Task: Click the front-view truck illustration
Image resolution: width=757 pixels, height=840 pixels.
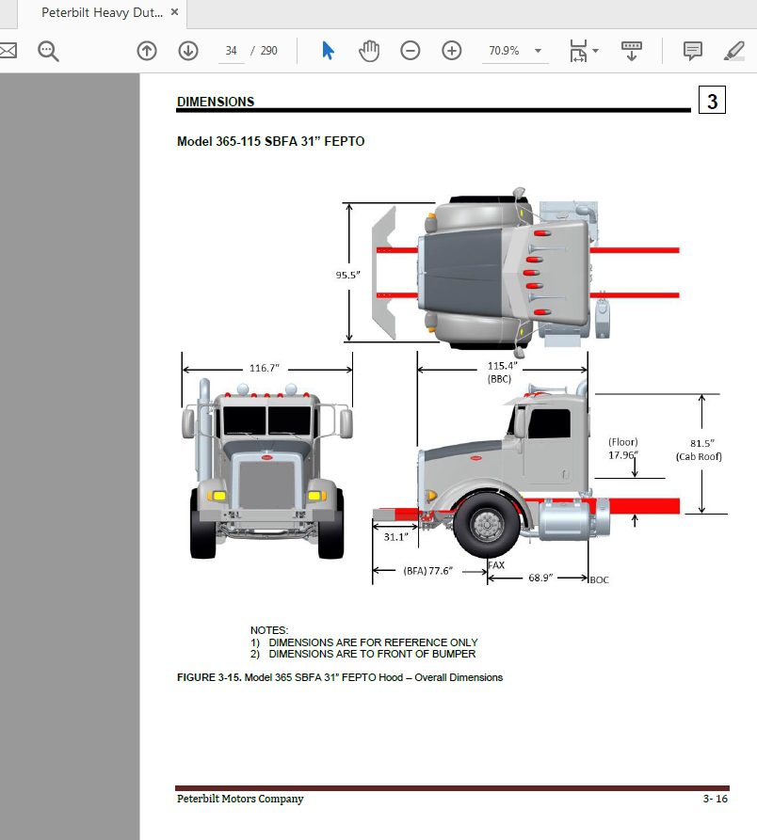Action: (267, 468)
